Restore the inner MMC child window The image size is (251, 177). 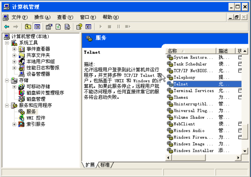(237, 17)
